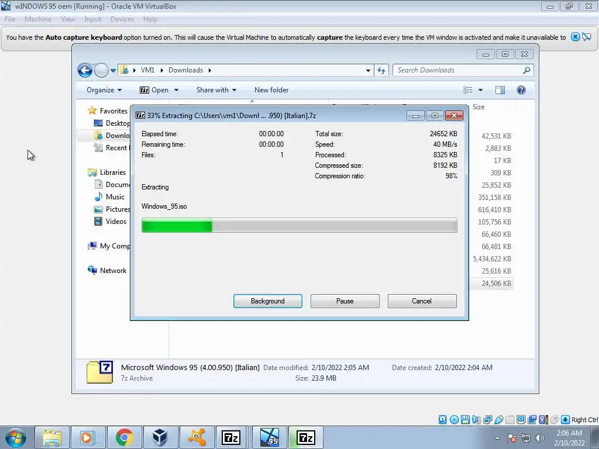Click the VirtualBox hard disk status icon
The width and height of the screenshot is (599, 449).
click(x=442, y=420)
